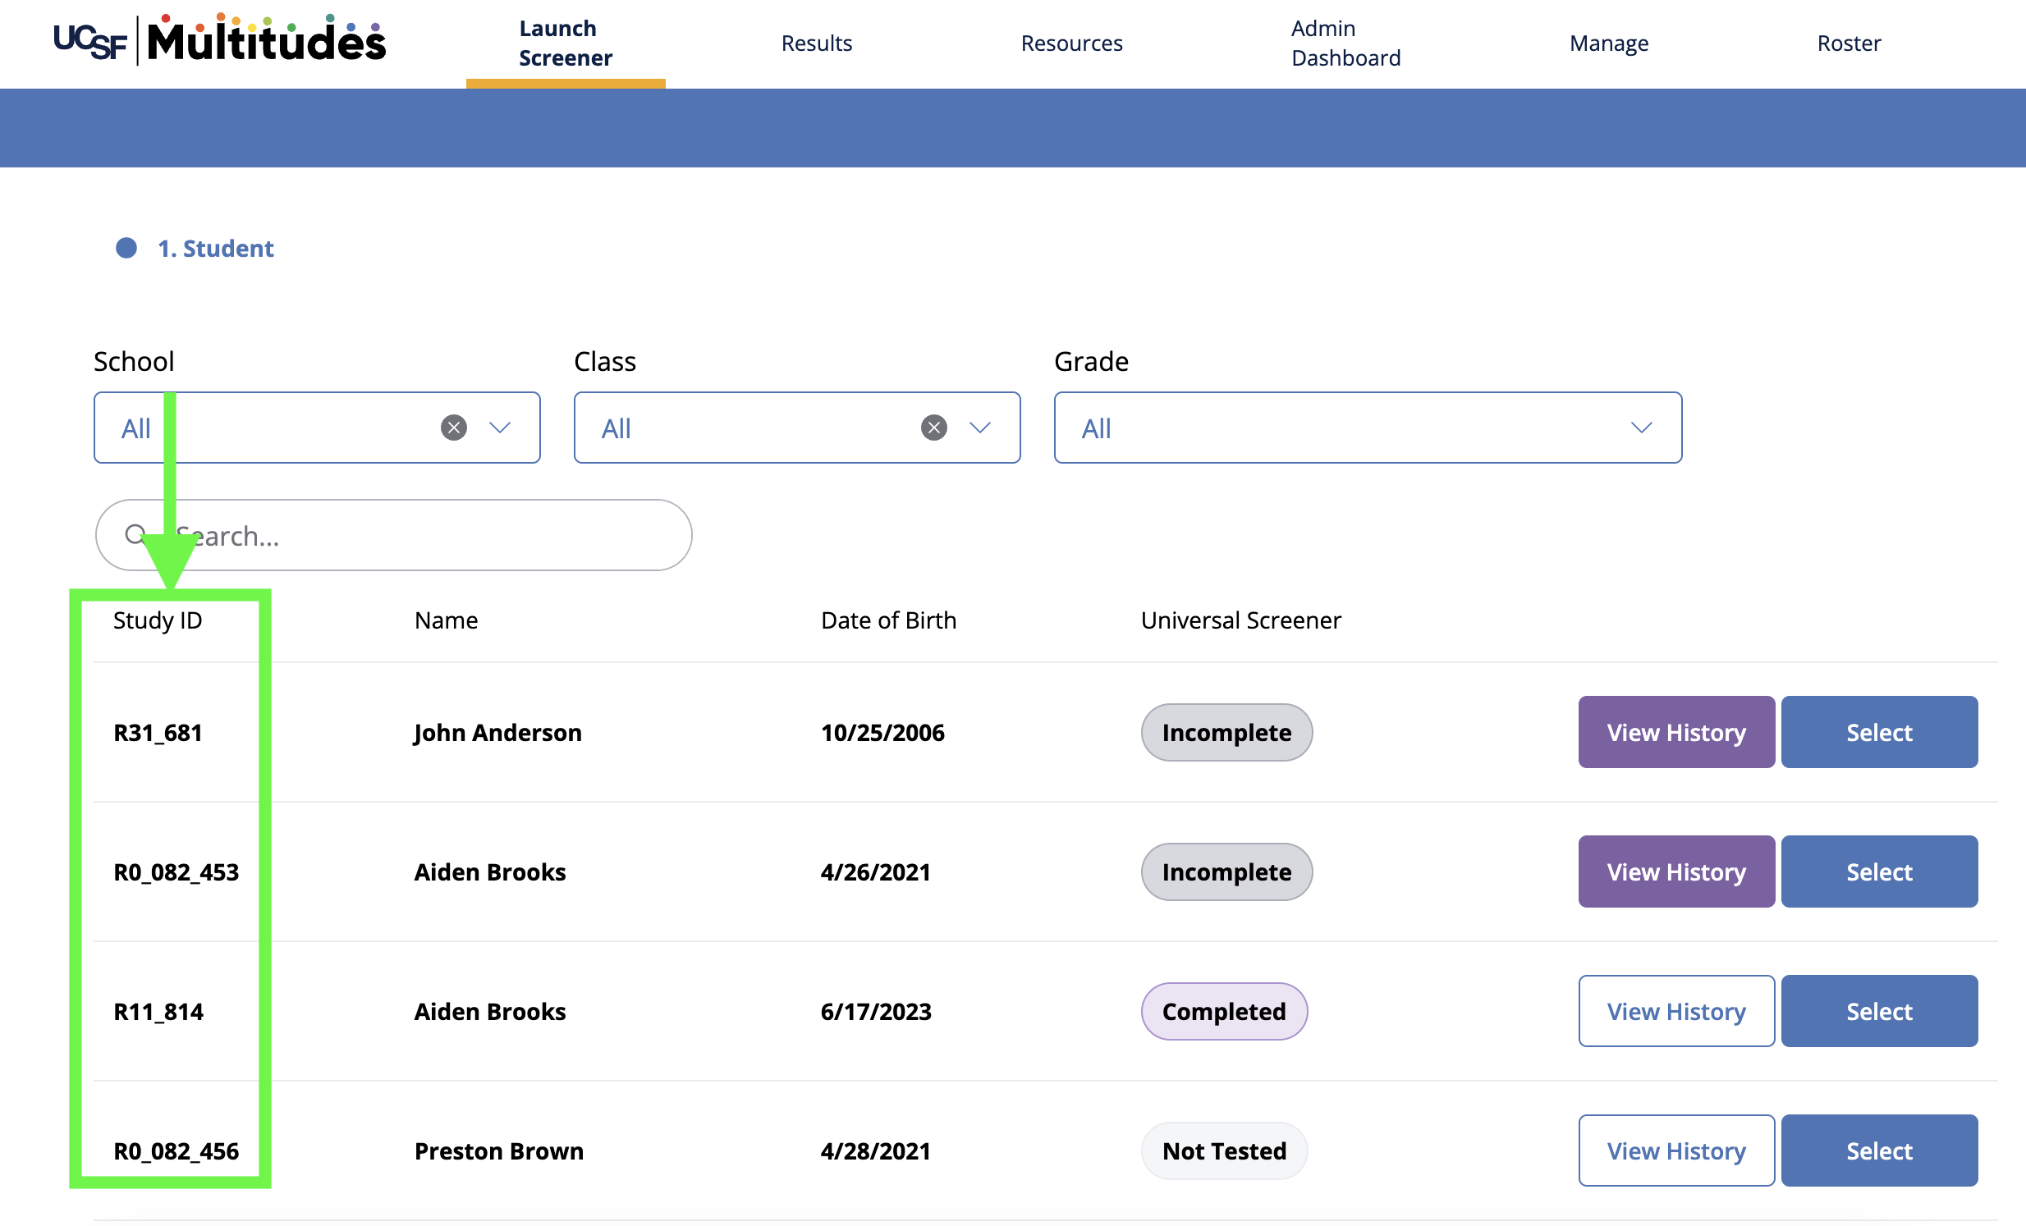
Task: Select student Preston Brown
Action: (x=1878, y=1150)
